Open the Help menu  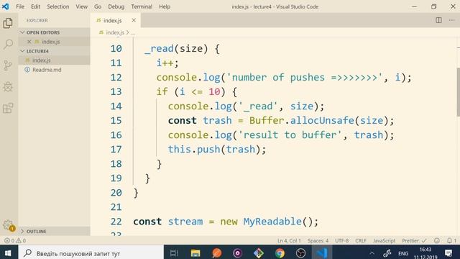point(165,6)
